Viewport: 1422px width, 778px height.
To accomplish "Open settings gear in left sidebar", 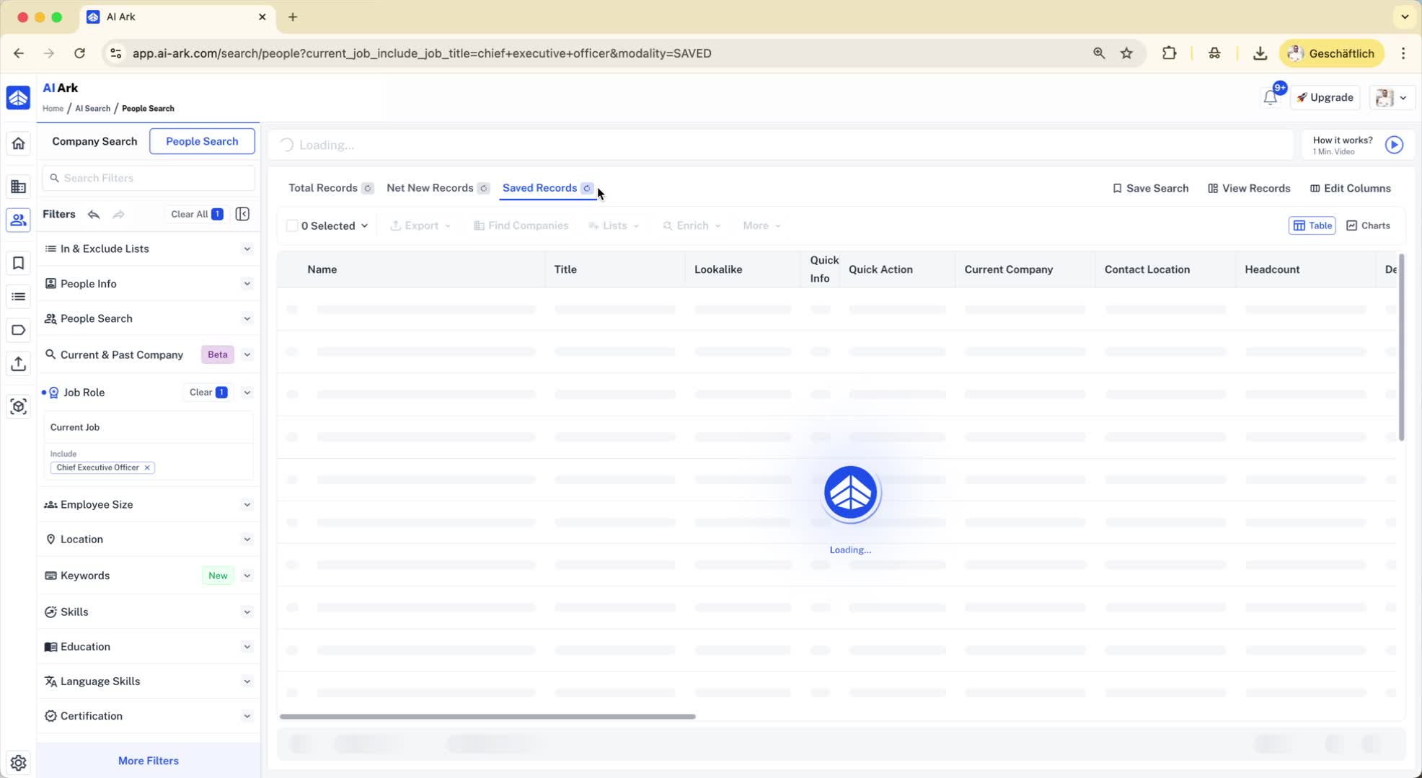I will [18, 762].
